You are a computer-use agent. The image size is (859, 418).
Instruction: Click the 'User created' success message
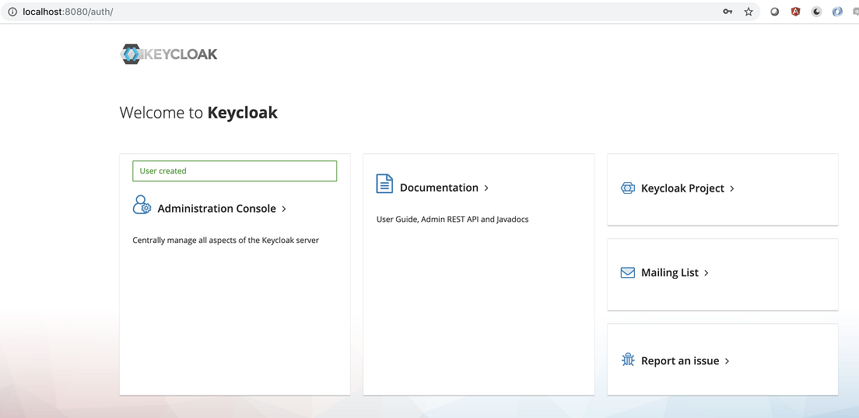234,171
